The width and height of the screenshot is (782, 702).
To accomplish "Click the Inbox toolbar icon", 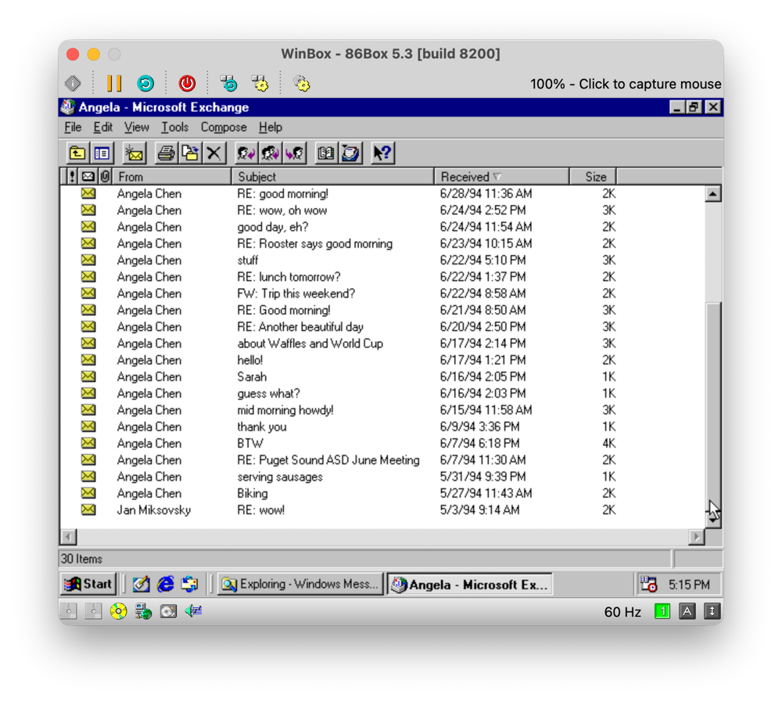I will [x=350, y=153].
